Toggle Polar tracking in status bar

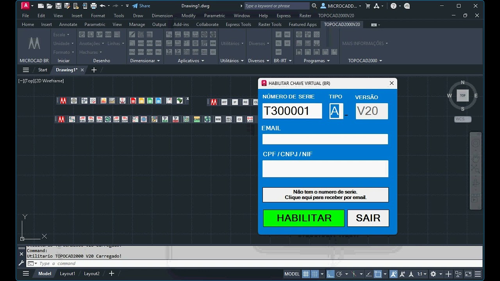click(x=339, y=274)
